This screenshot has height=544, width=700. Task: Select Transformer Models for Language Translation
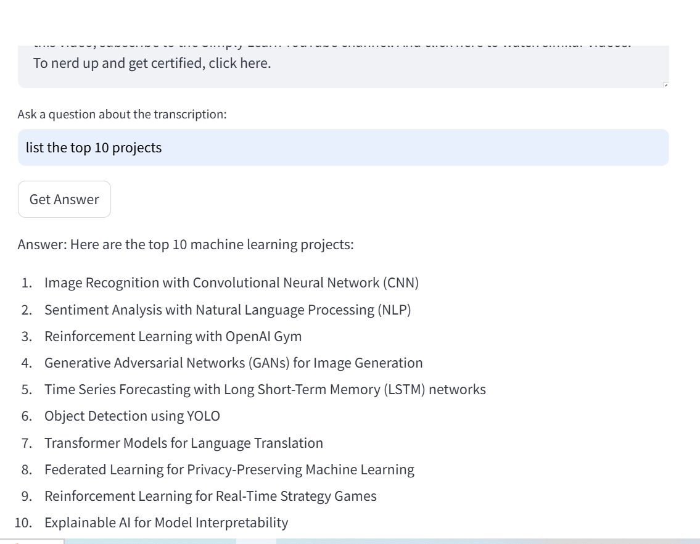tap(183, 442)
